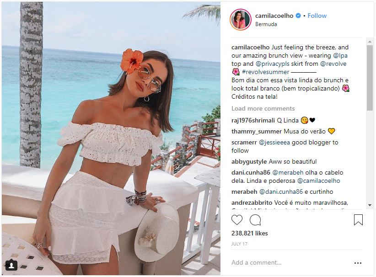Screen dimensions: 376x277
Task: Open the #revolvesummer hashtag
Action: pos(265,72)
